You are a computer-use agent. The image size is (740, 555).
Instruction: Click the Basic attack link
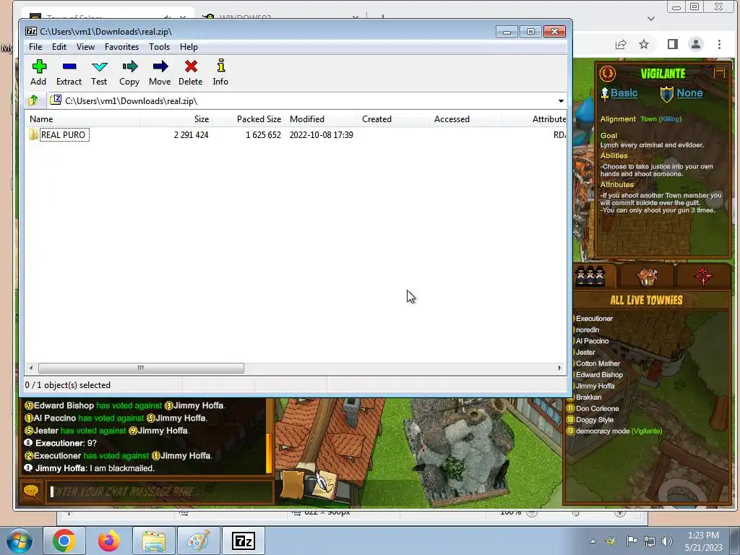624,93
